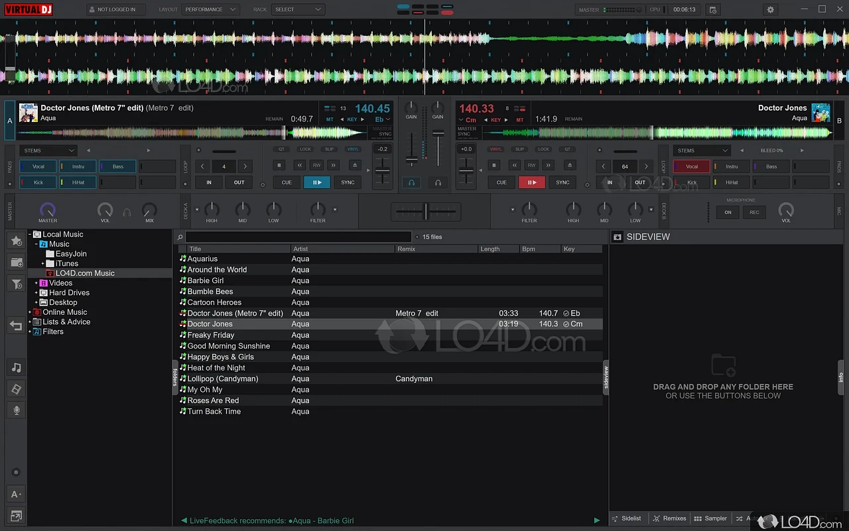Viewport: 849px width, 531px height.
Task: Show karaoke files with the microphone icon
Action: pyautogui.click(x=17, y=411)
